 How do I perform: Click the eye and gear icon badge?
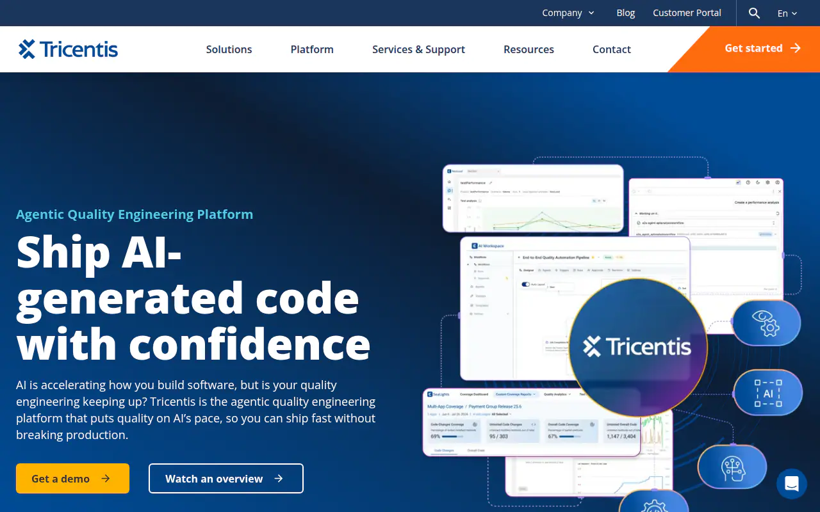pos(766,324)
